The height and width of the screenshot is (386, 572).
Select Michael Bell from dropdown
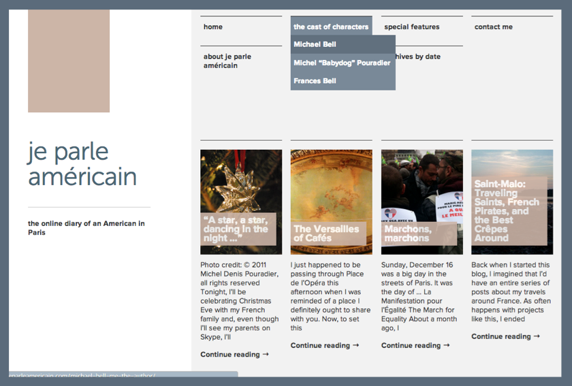point(315,44)
